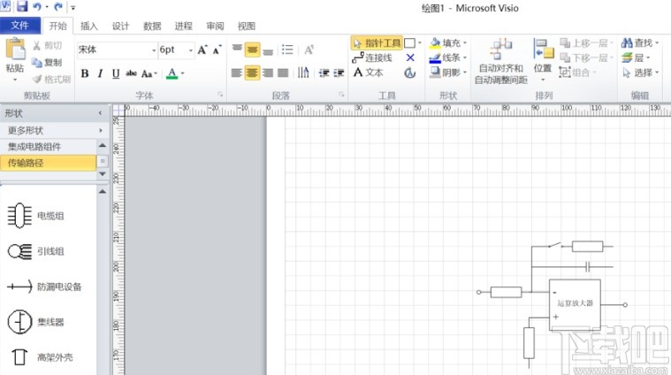Select the 电缆组 shape

(x=36, y=216)
